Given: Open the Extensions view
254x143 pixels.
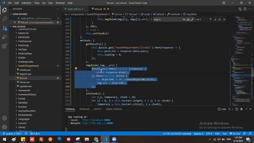Looking at the screenshot, I should click(4, 46).
